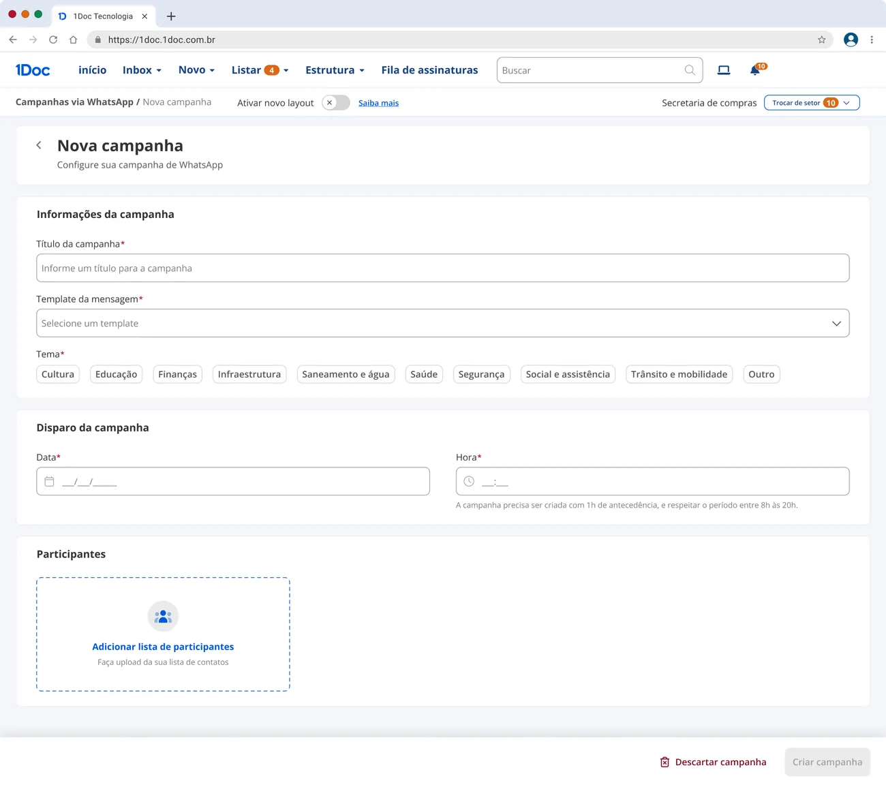
Task: Click the Hora input field
Action: click(x=653, y=481)
